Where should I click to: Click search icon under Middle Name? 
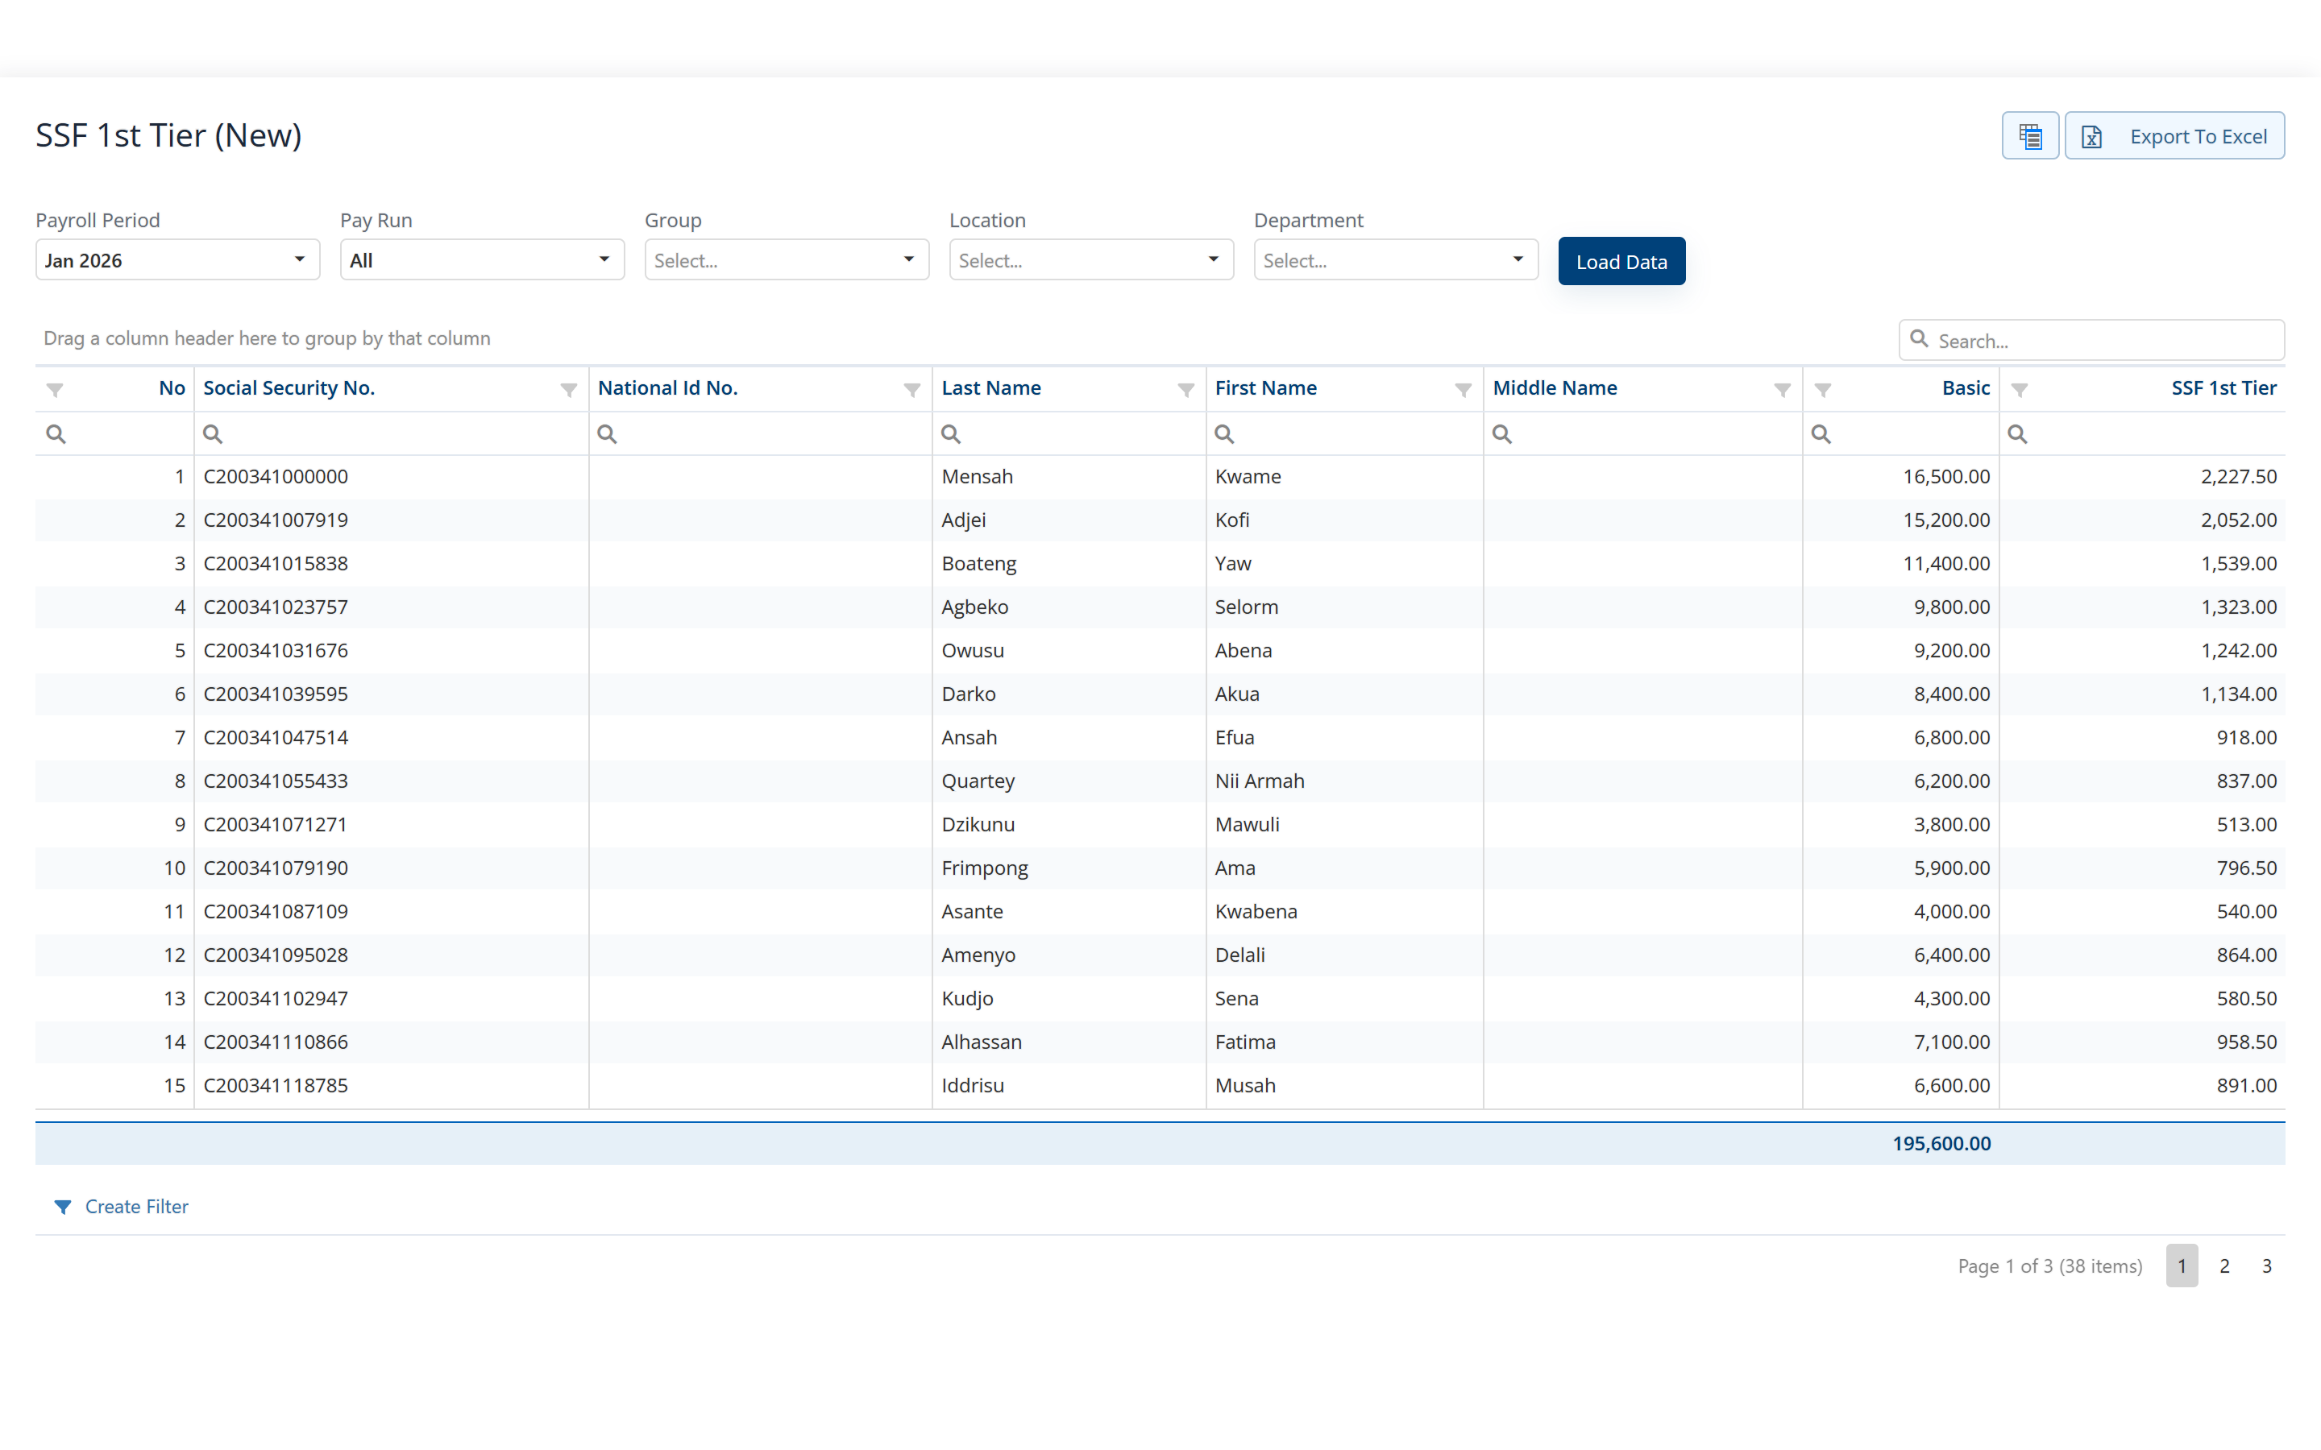pyautogui.click(x=1502, y=434)
